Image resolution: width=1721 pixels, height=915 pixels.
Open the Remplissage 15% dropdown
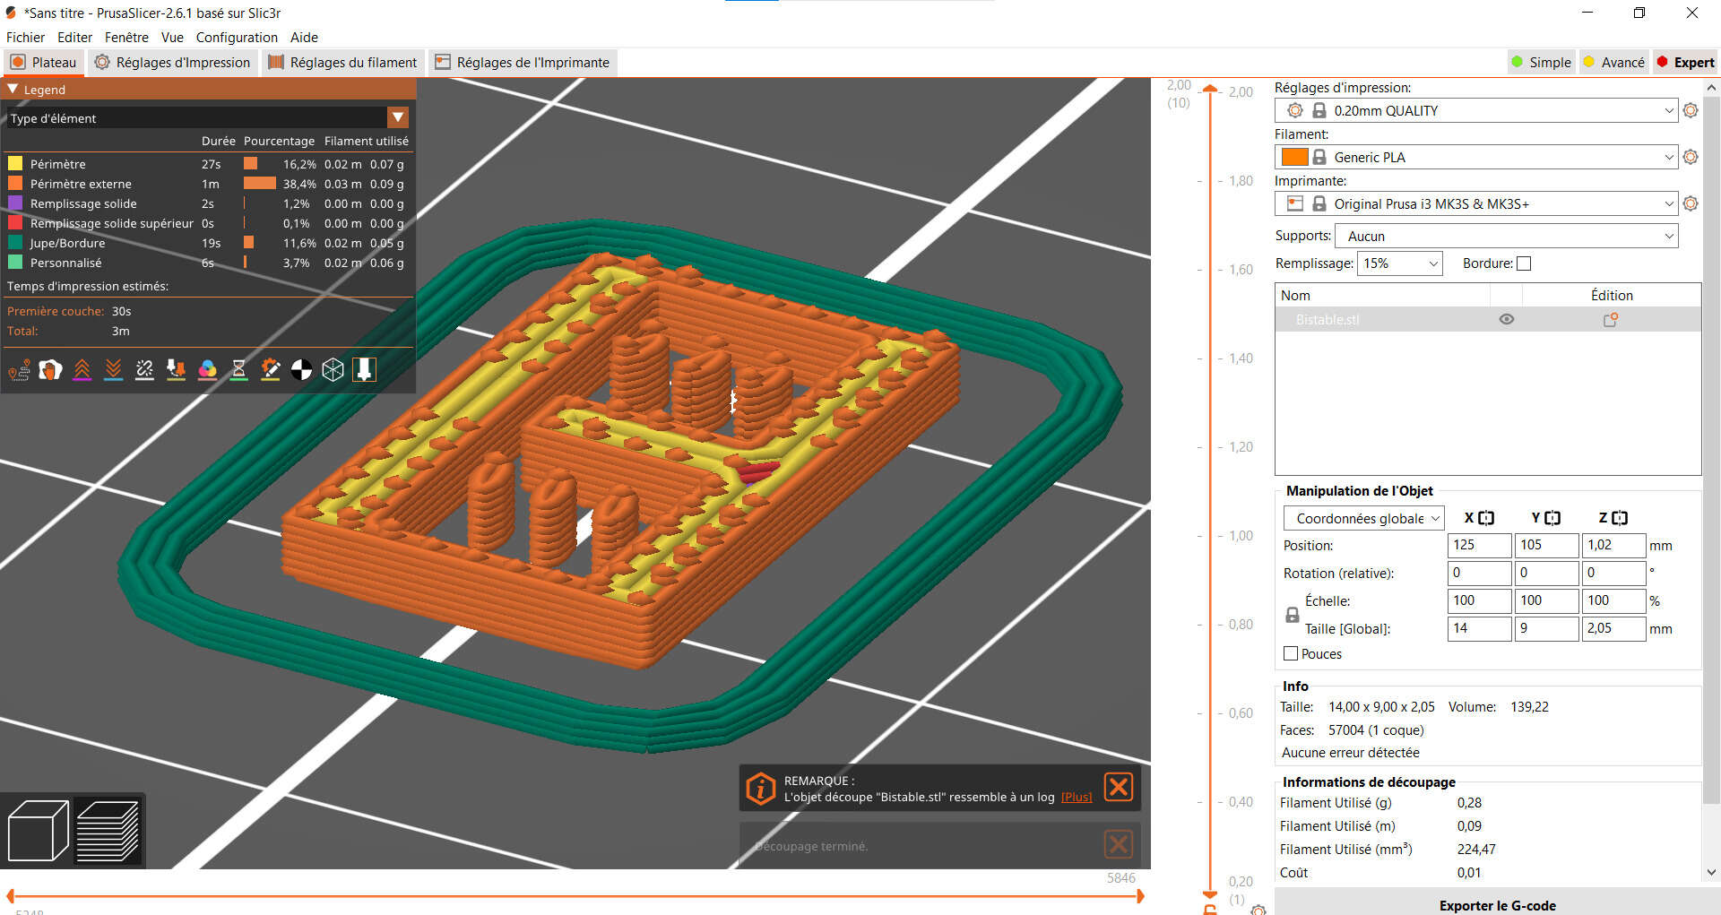(1400, 263)
